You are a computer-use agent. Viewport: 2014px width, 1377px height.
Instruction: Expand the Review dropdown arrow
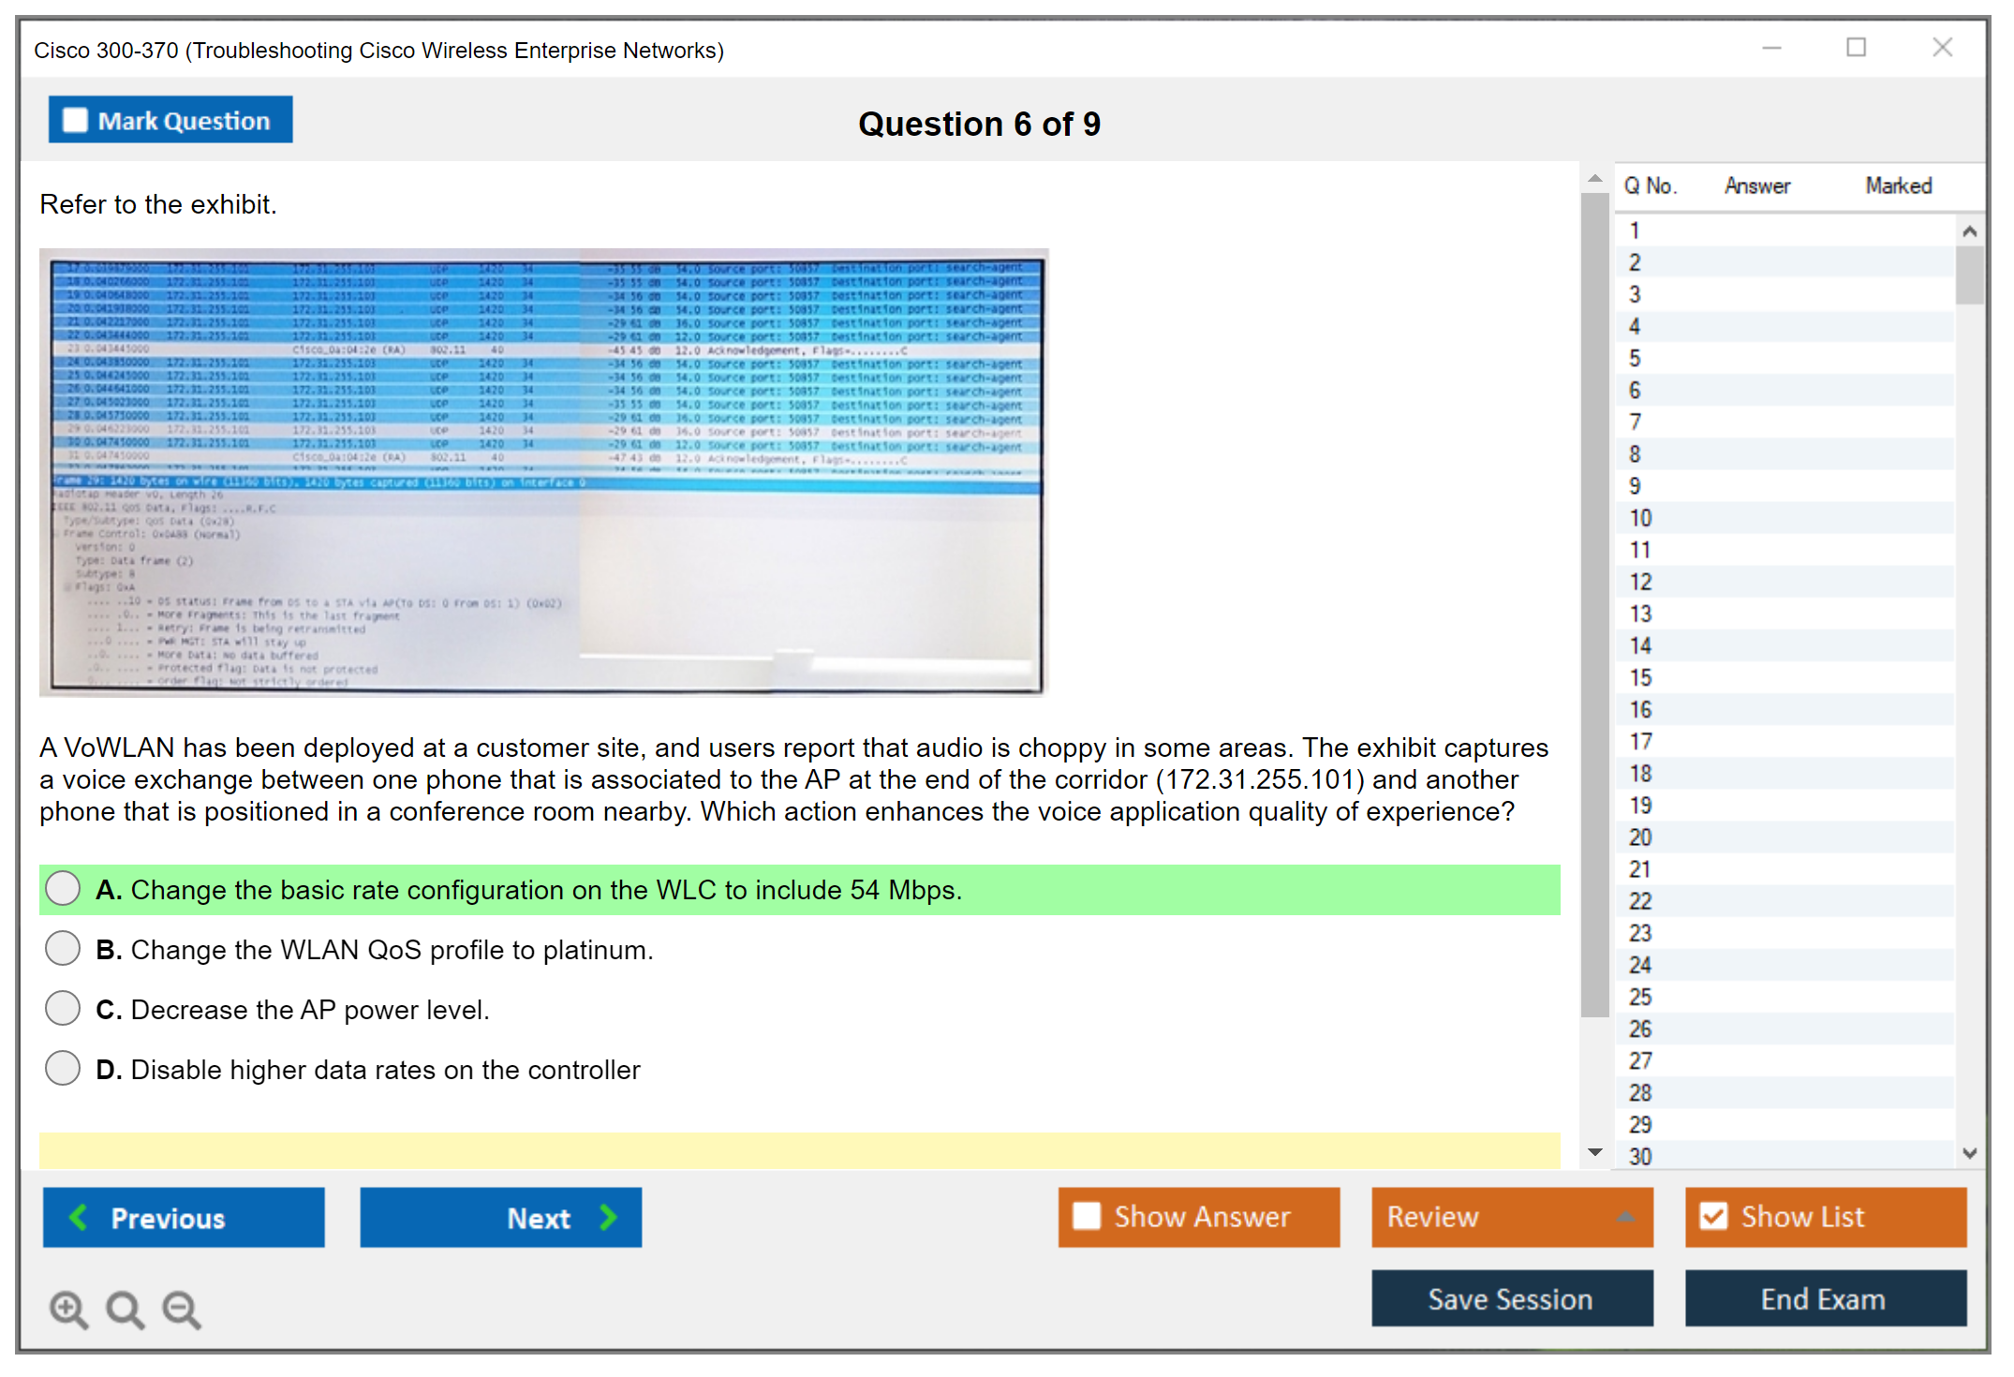(1625, 1217)
